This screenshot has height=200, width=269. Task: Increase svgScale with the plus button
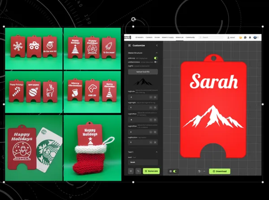pyautogui.click(x=155, y=97)
